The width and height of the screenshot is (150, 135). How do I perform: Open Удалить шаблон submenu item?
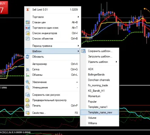click(99, 62)
